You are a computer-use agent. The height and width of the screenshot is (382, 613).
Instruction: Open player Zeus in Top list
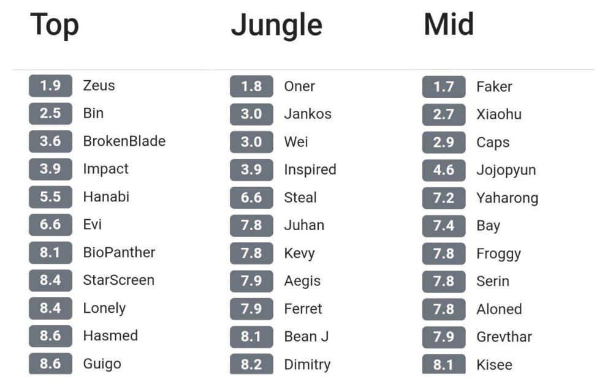(99, 86)
